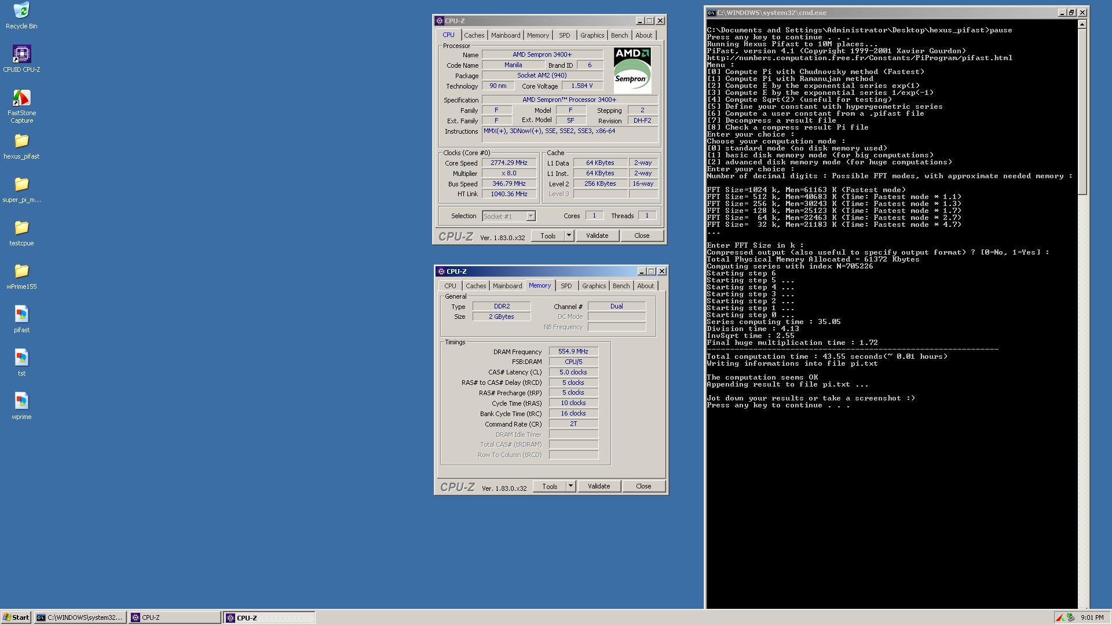Screen dimensions: 1112x625
Task: Click the Bus Speed 346.79 MHz value
Action: click(x=509, y=184)
